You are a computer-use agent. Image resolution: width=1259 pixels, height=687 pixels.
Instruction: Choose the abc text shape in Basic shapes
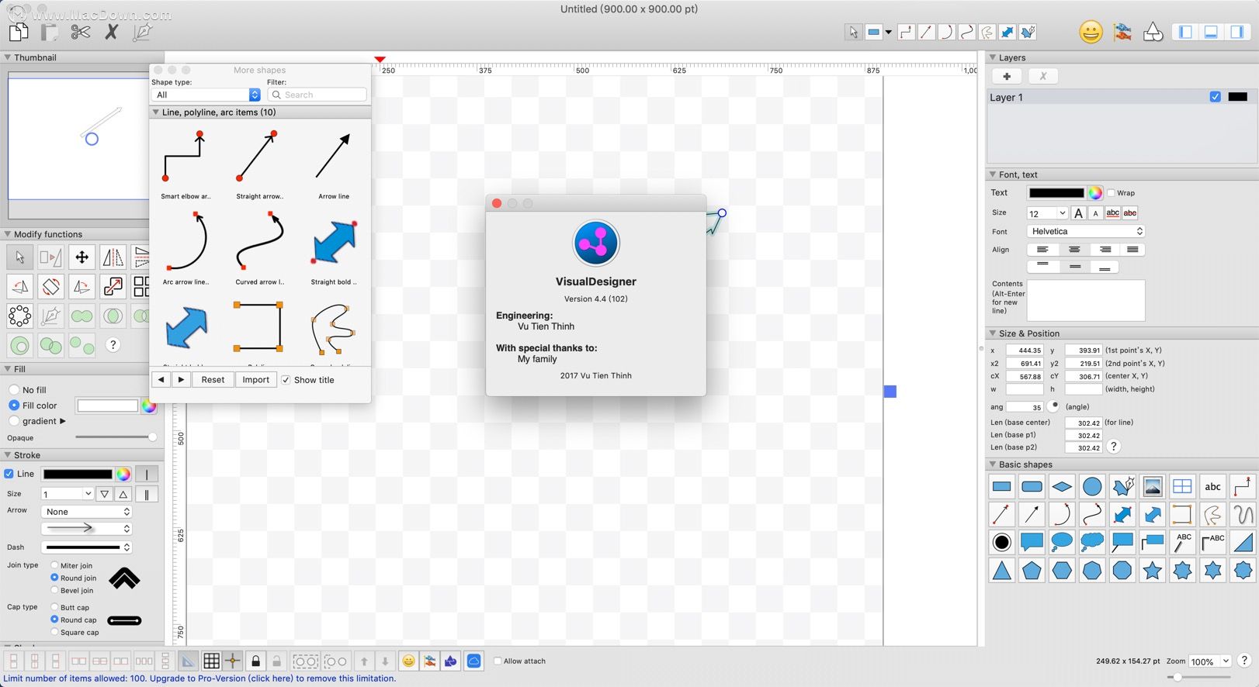[x=1212, y=487]
